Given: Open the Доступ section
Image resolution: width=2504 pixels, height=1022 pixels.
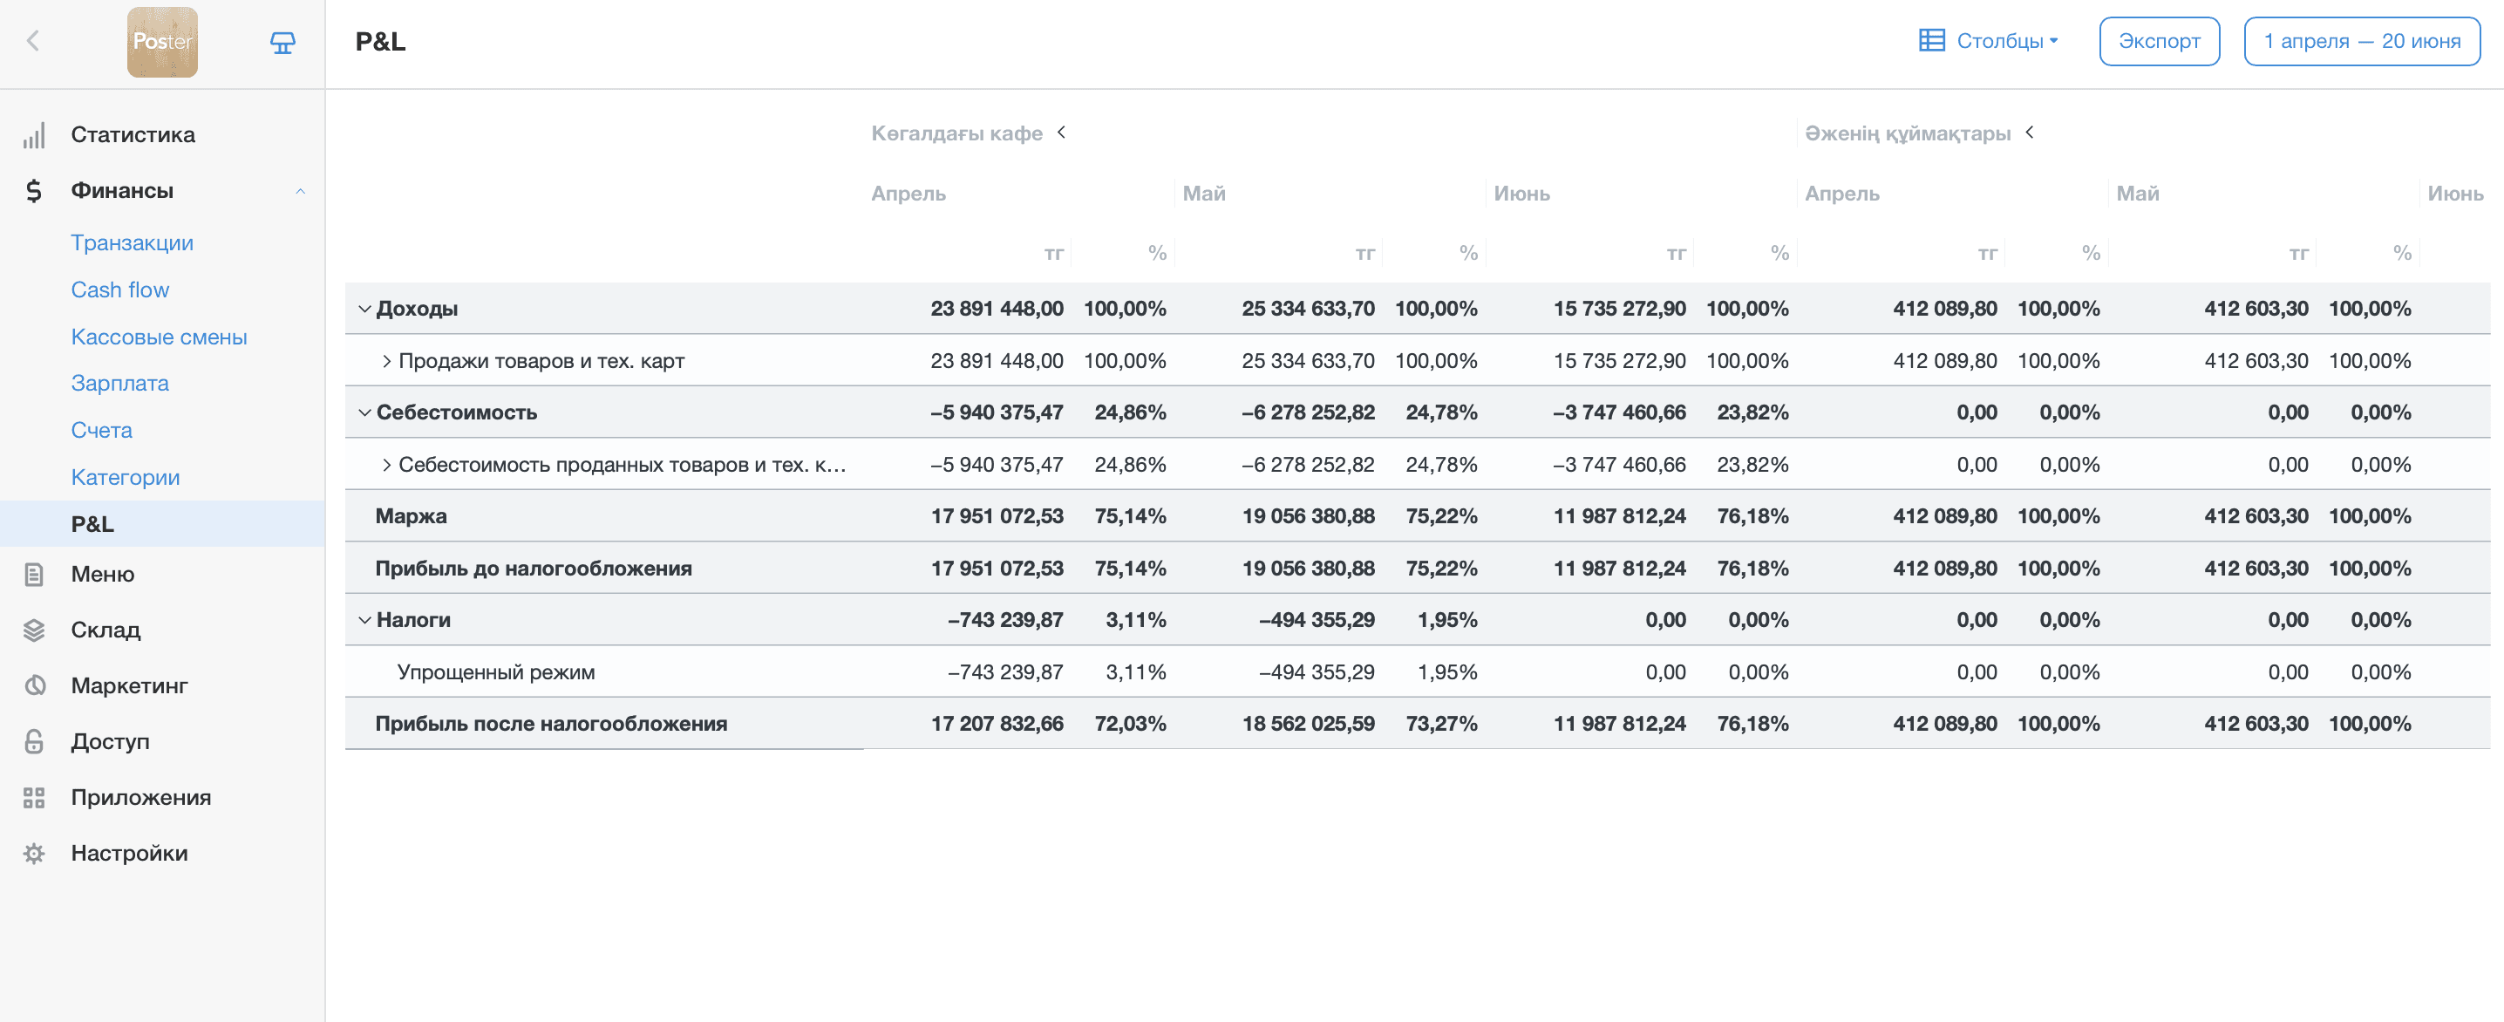Looking at the screenshot, I should pyautogui.click(x=110, y=741).
